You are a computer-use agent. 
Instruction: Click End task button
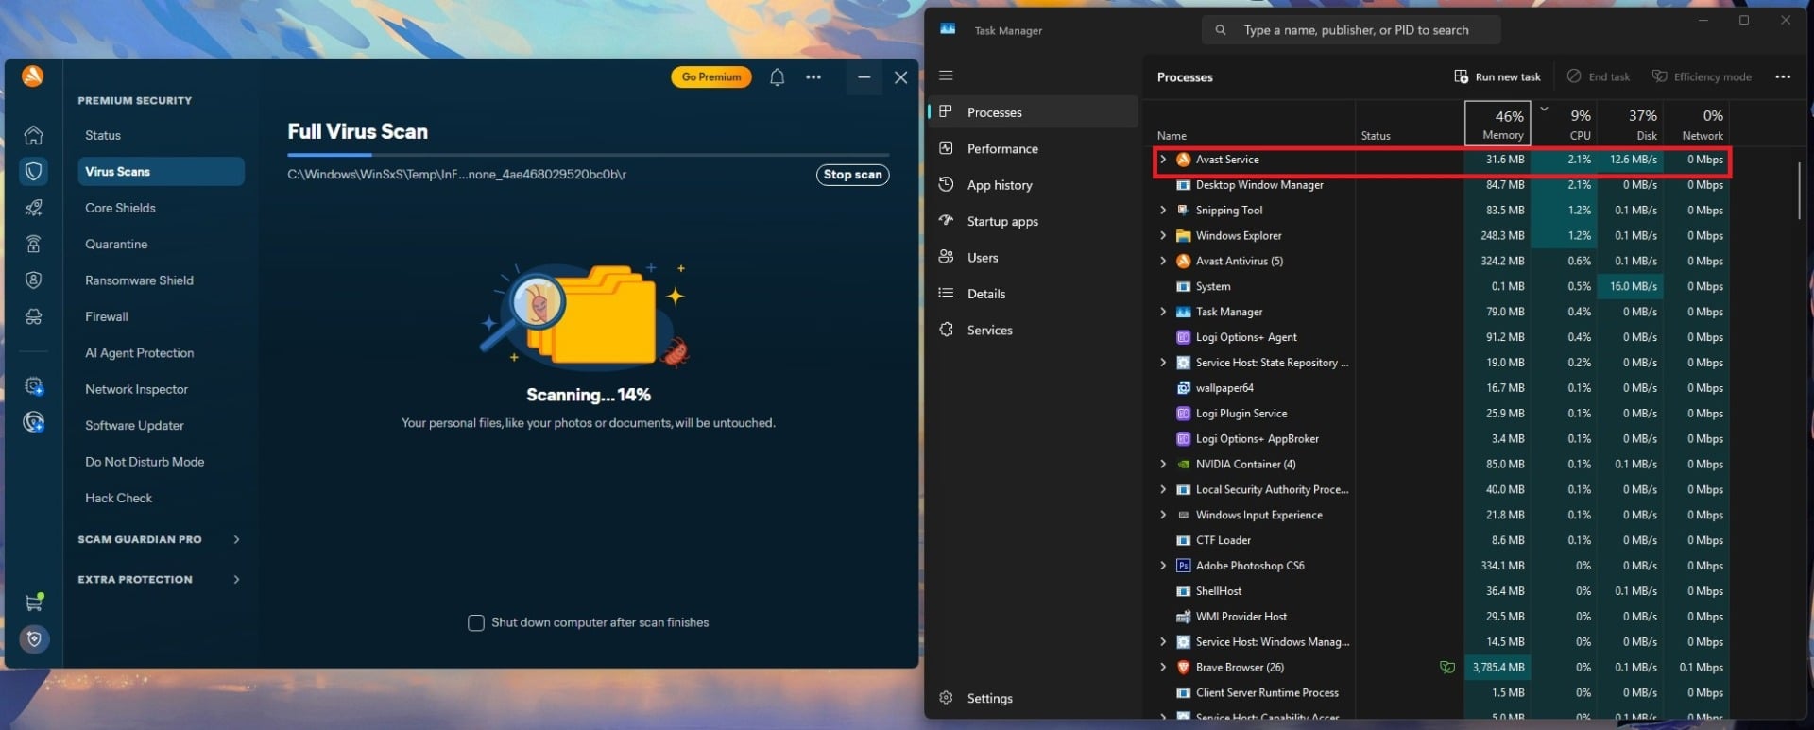[1599, 77]
